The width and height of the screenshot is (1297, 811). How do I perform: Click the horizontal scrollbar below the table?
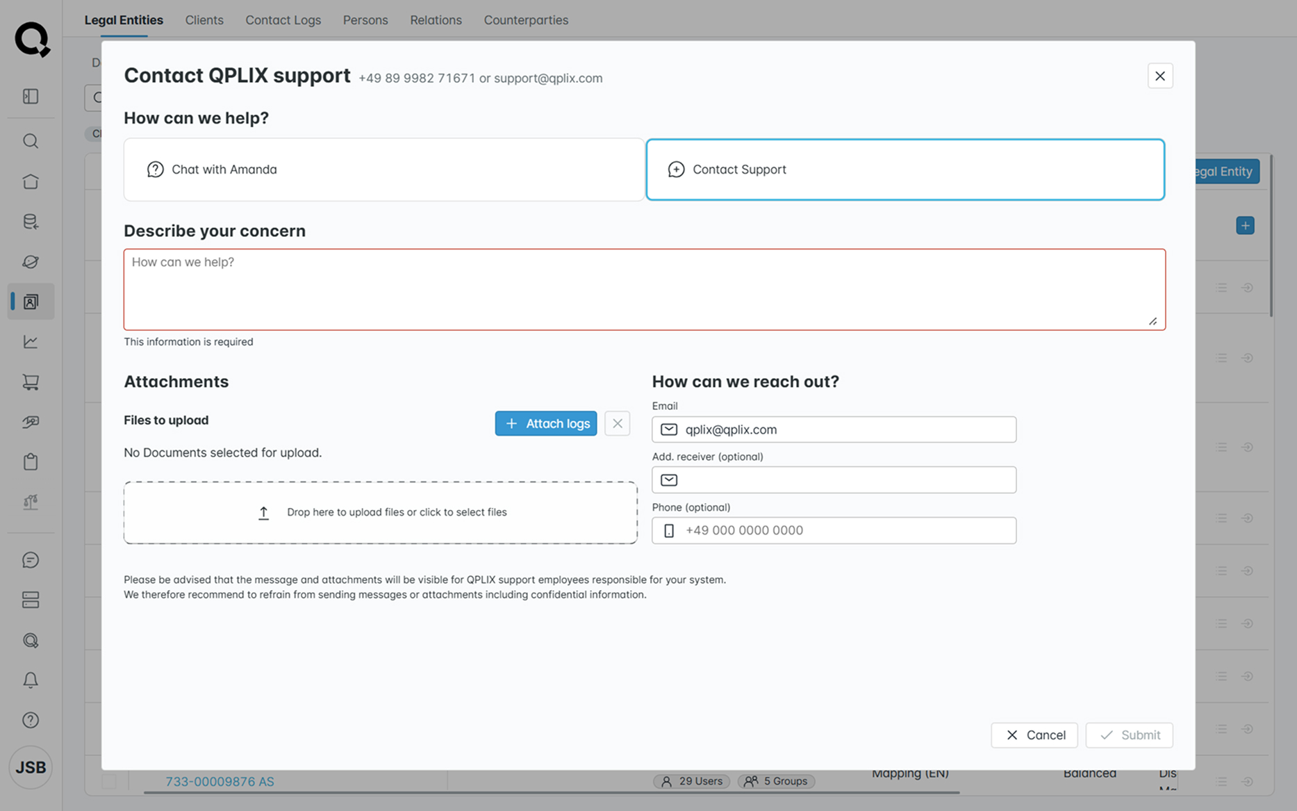tap(552, 792)
